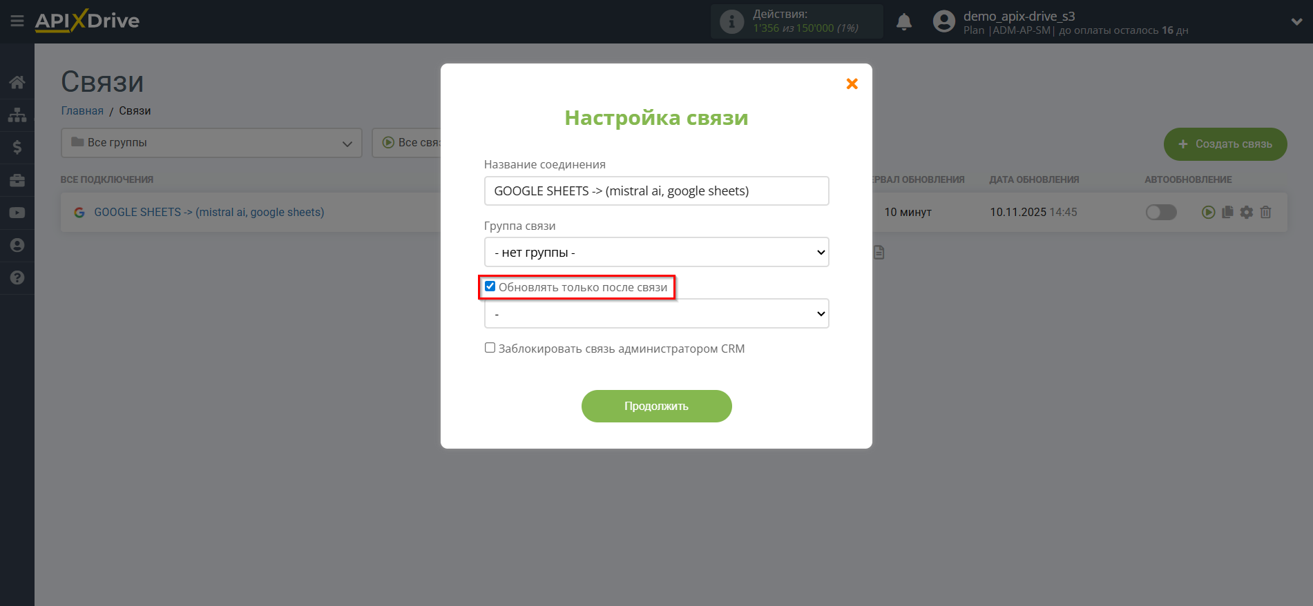1313x606 pixels.
Task: Open the GOOGLE SHEETS connection link
Action: click(x=209, y=213)
